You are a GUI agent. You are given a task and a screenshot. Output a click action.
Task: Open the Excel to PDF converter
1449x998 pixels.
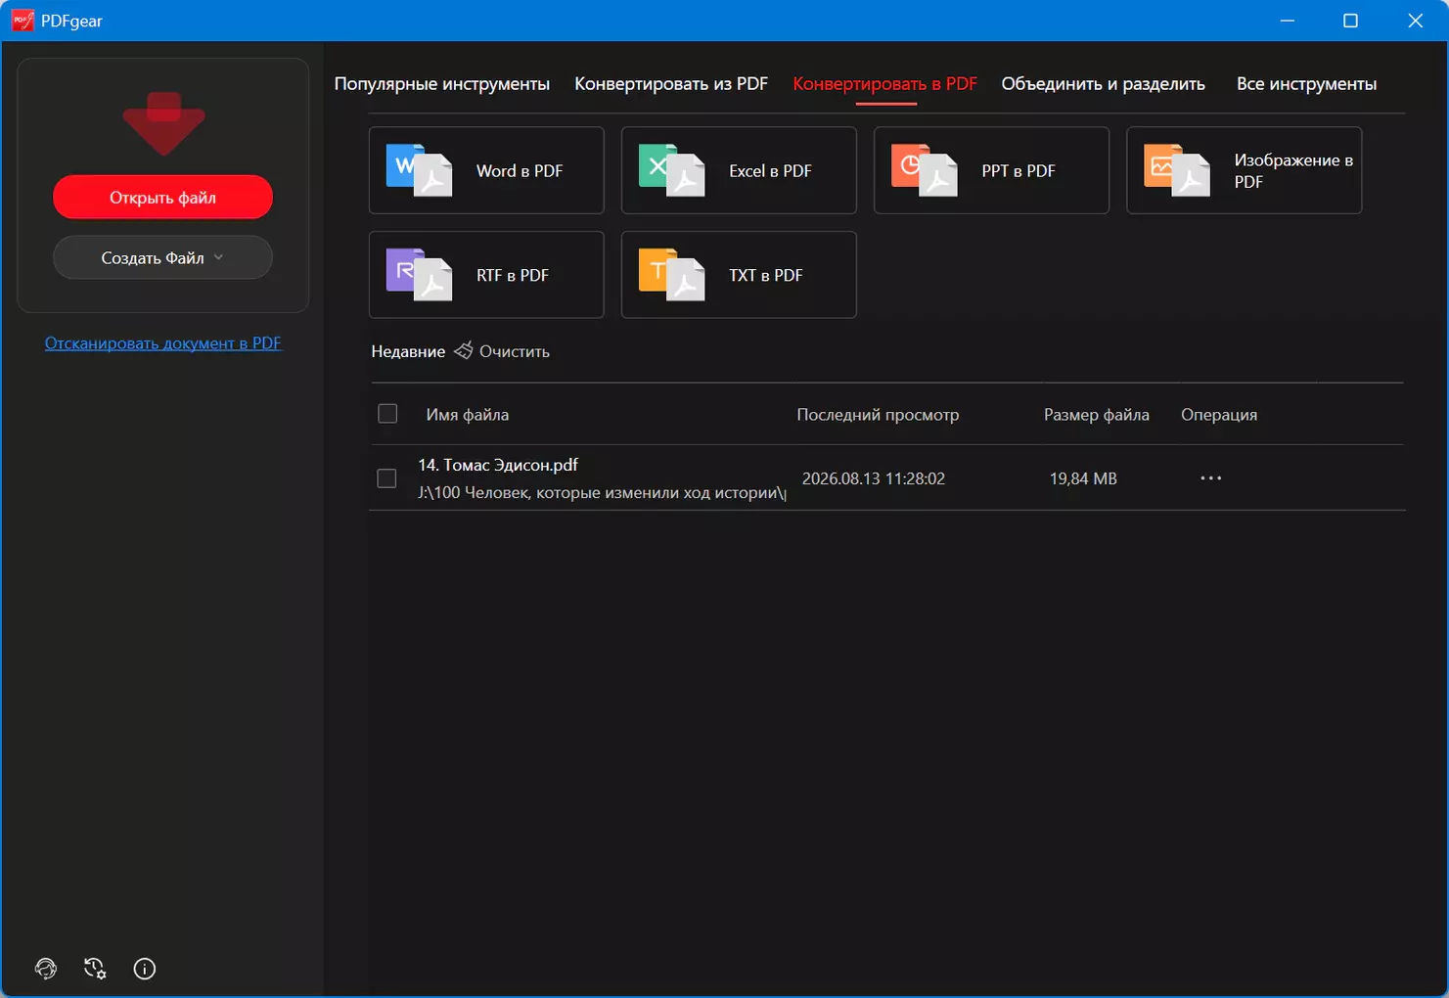pos(739,170)
